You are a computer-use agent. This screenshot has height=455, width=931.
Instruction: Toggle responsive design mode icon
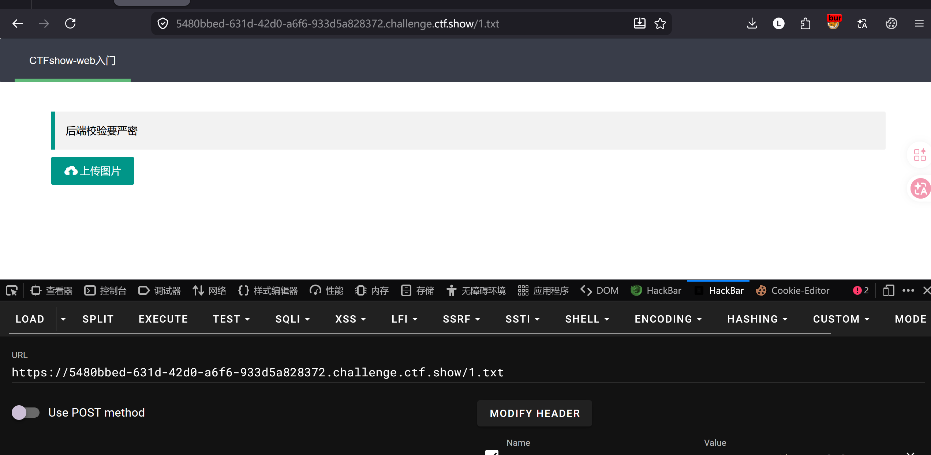pos(889,291)
